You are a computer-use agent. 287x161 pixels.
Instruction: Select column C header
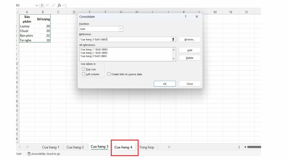point(58,12)
